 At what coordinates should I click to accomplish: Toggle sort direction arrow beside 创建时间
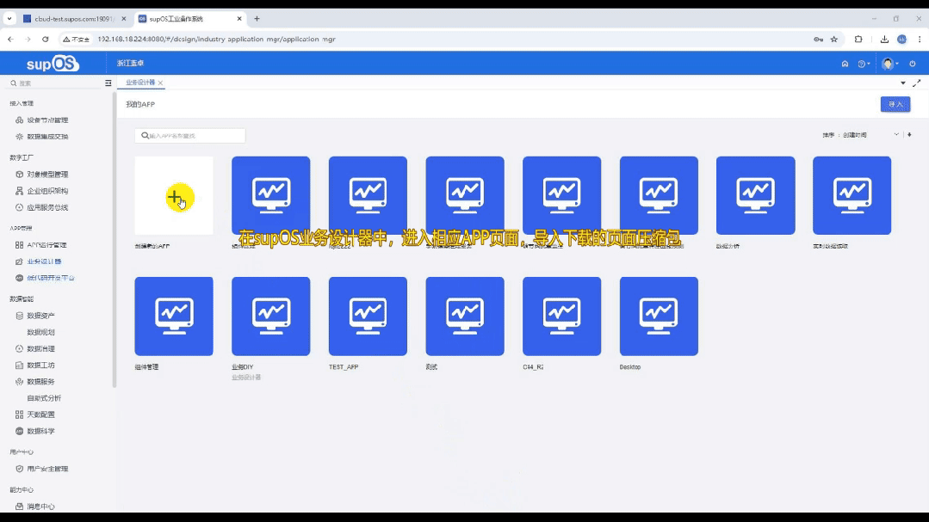[909, 135]
